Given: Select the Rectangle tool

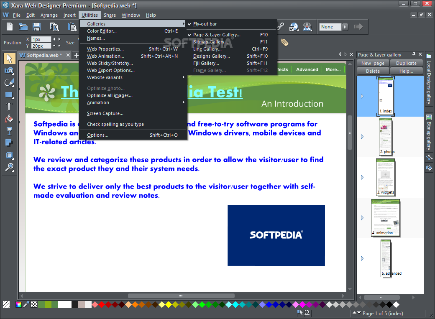Looking at the screenshot, I should pos(9,95).
